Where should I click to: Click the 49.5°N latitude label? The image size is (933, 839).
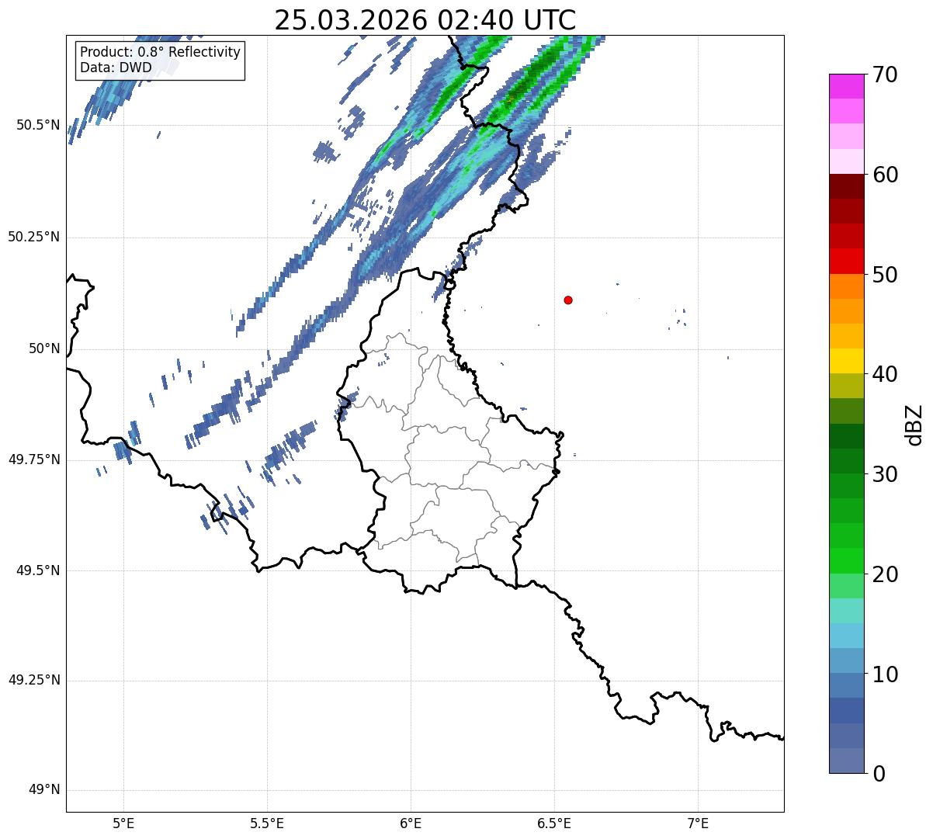(x=38, y=570)
